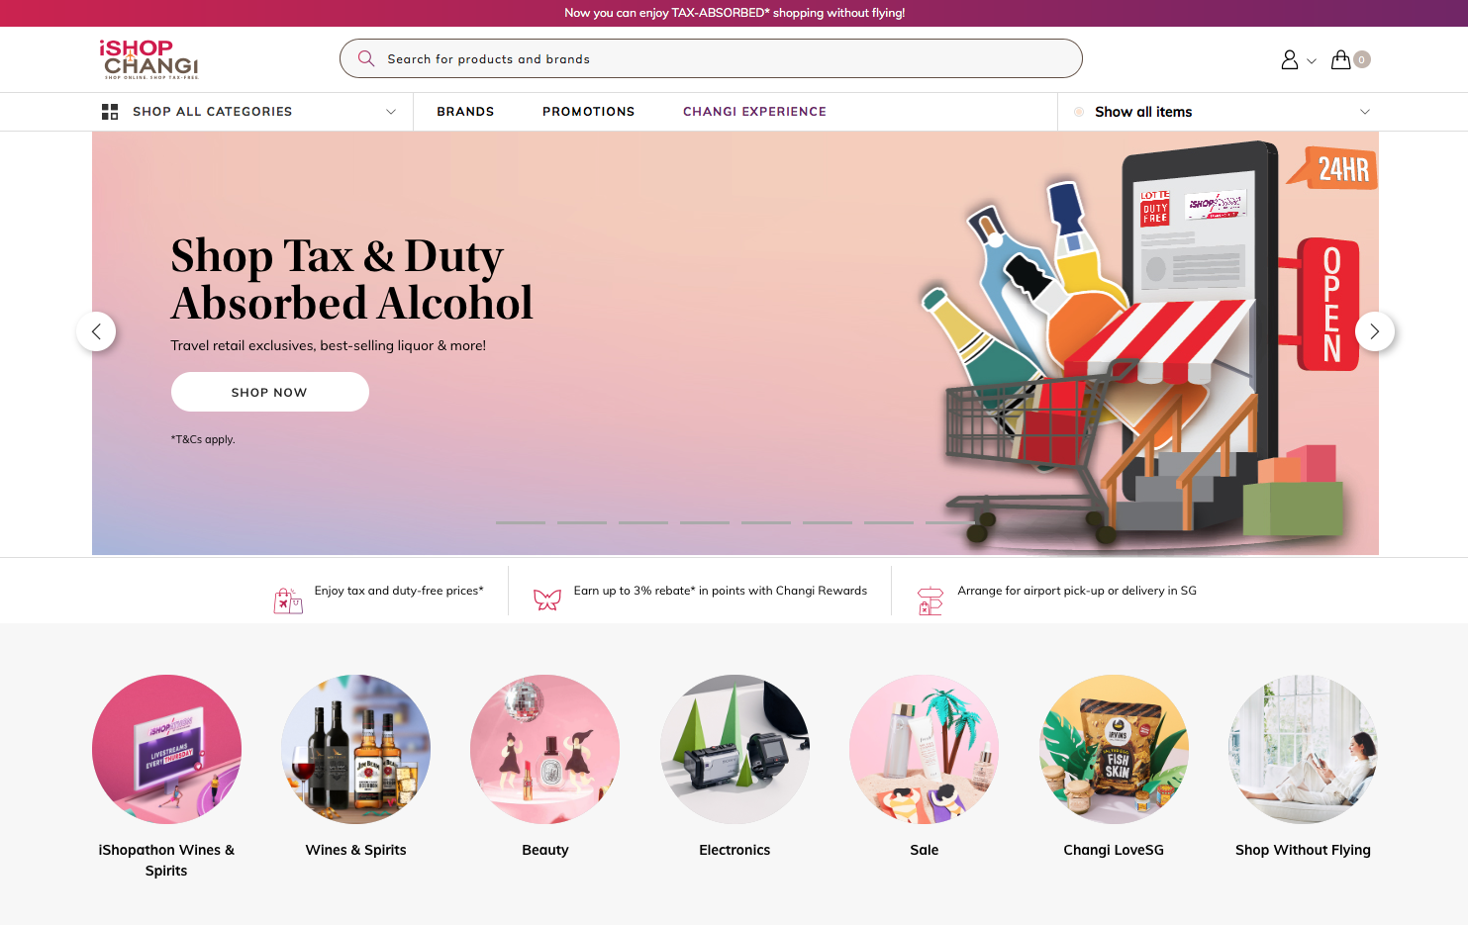Select the first carousel slide indicator
Screen dimensions: 1468x925
pyautogui.click(x=521, y=522)
